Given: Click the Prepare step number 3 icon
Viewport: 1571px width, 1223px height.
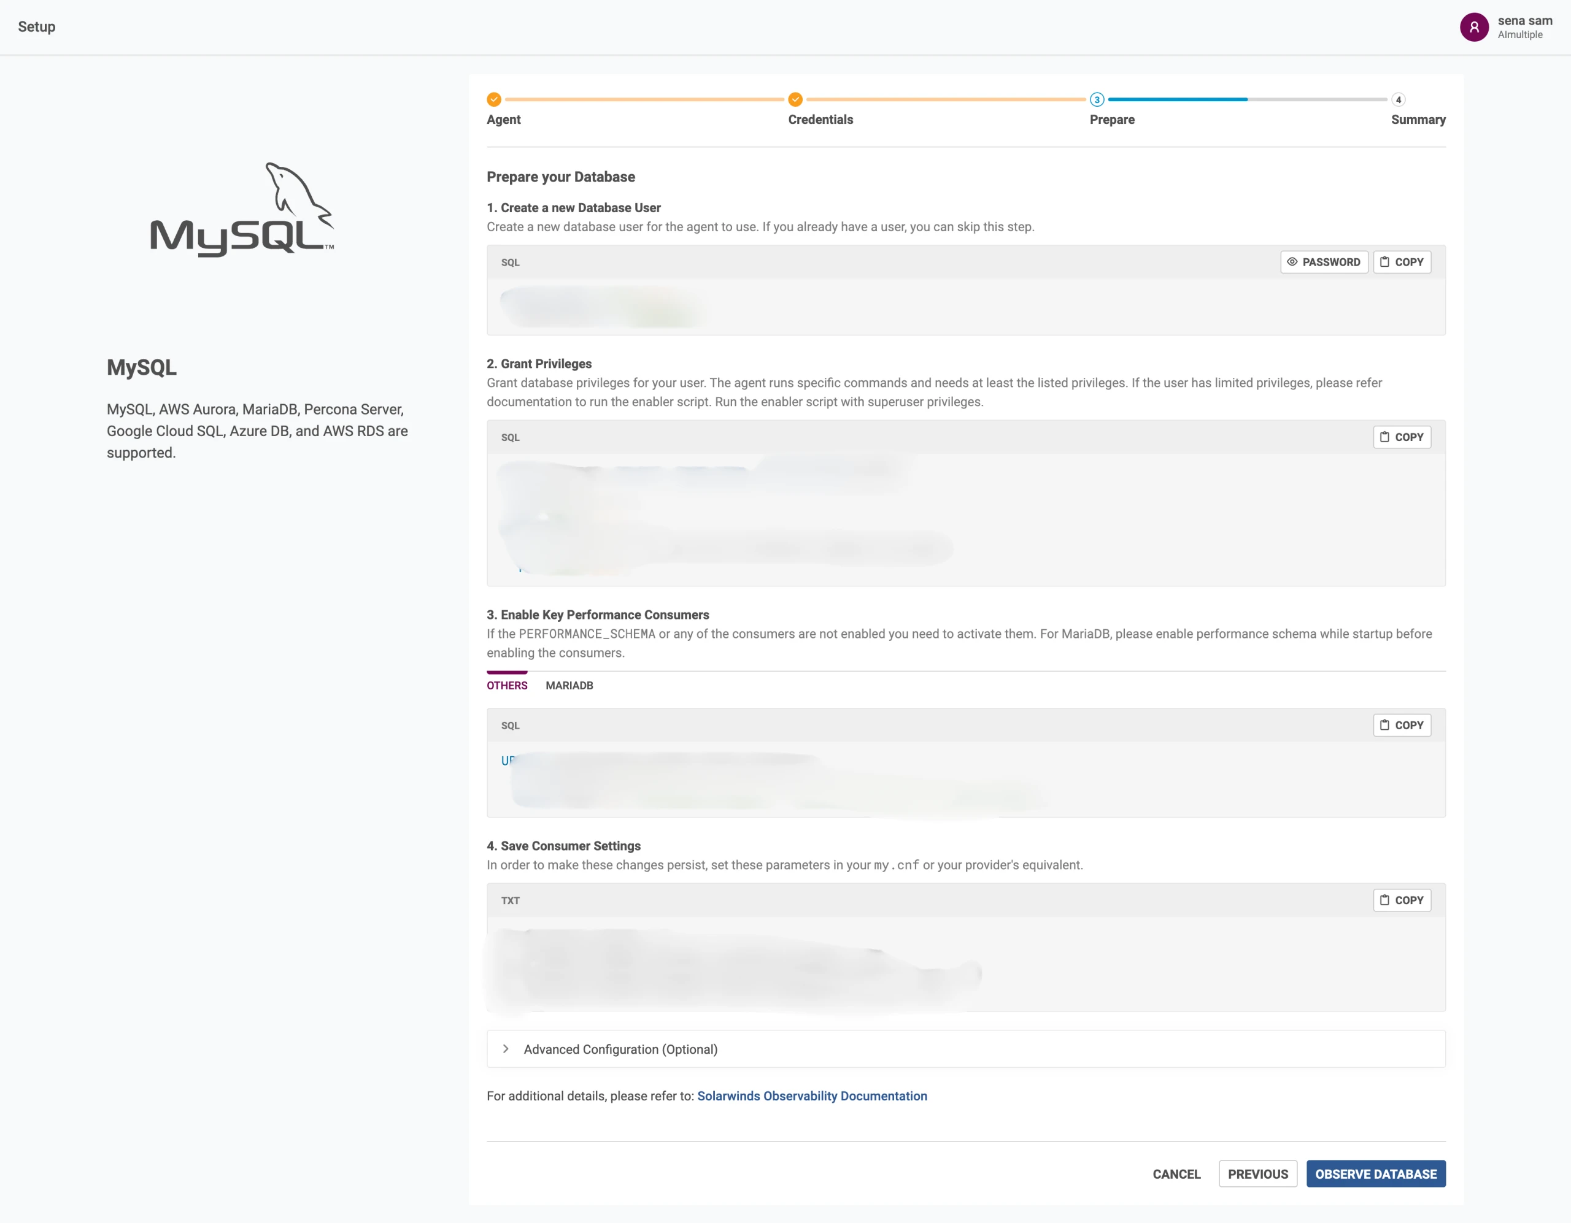Looking at the screenshot, I should [1097, 99].
